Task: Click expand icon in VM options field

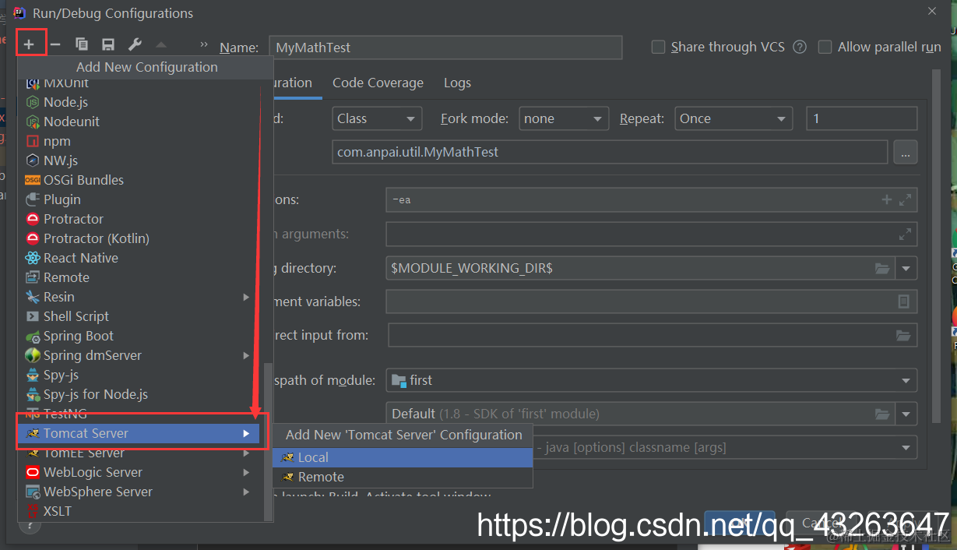Action: (x=905, y=200)
